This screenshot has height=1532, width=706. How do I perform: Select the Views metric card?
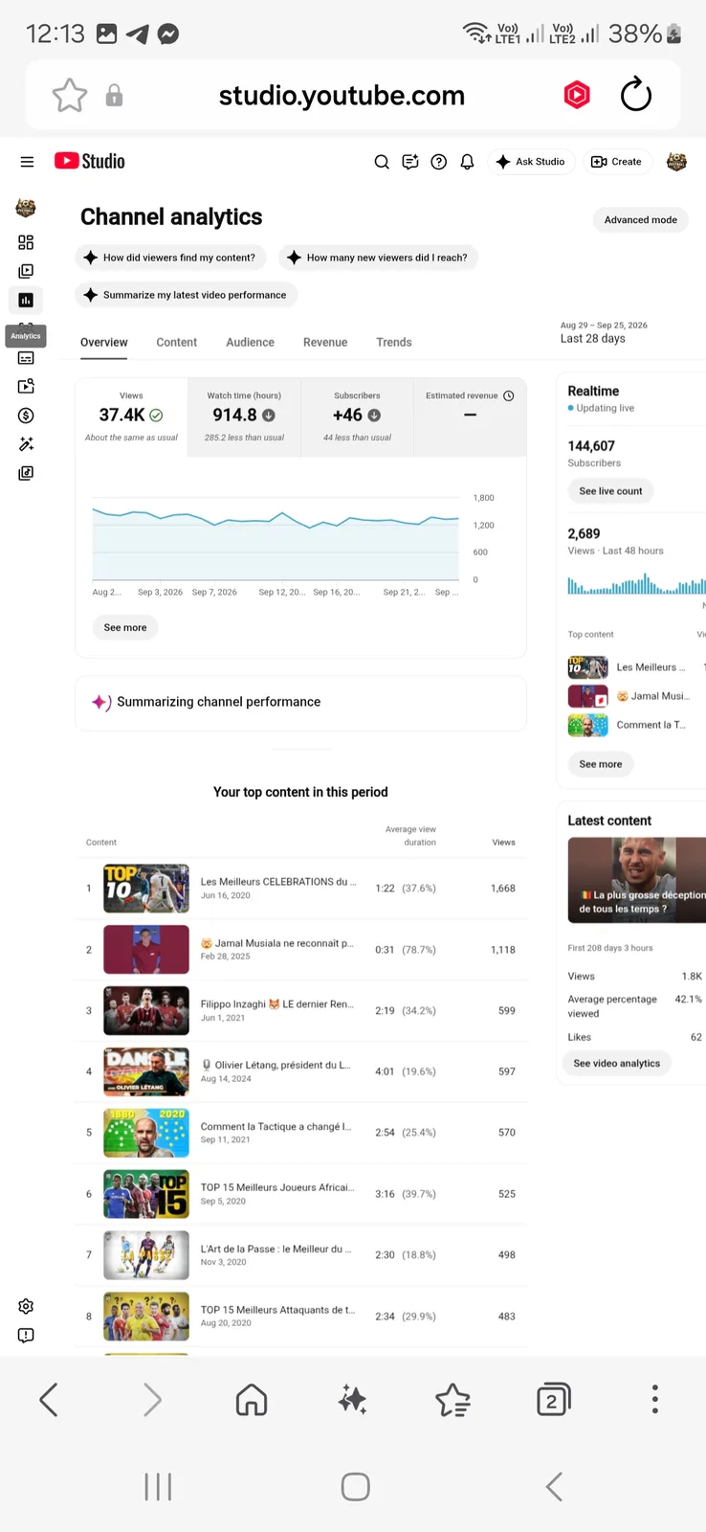[x=131, y=417]
